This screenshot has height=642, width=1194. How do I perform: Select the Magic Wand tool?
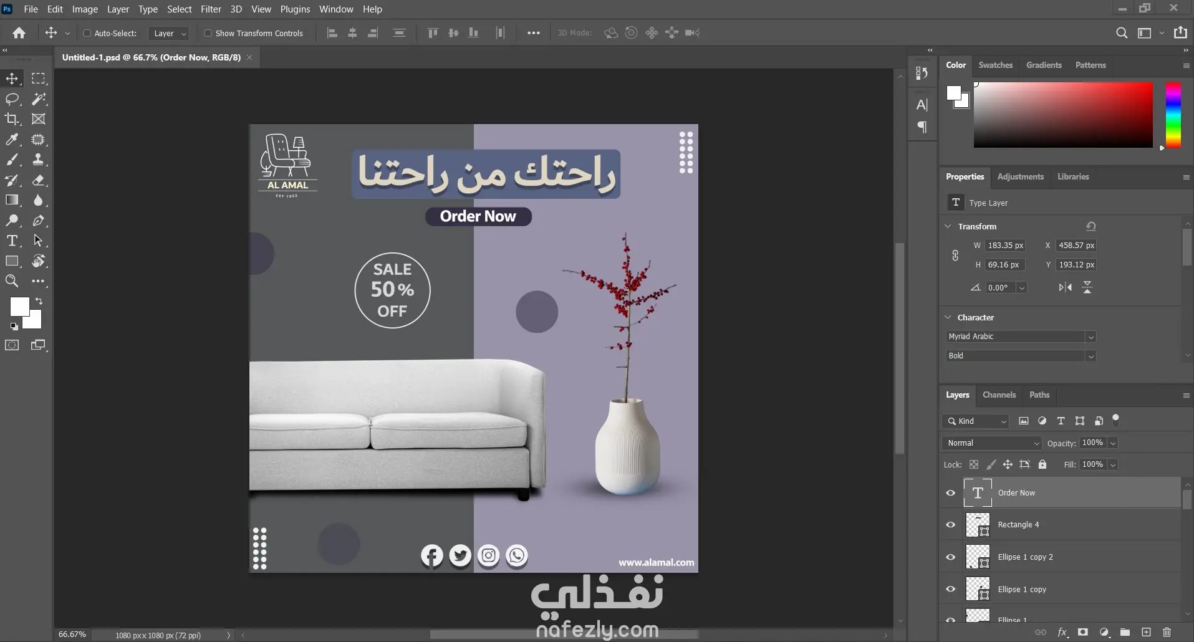coord(39,99)
